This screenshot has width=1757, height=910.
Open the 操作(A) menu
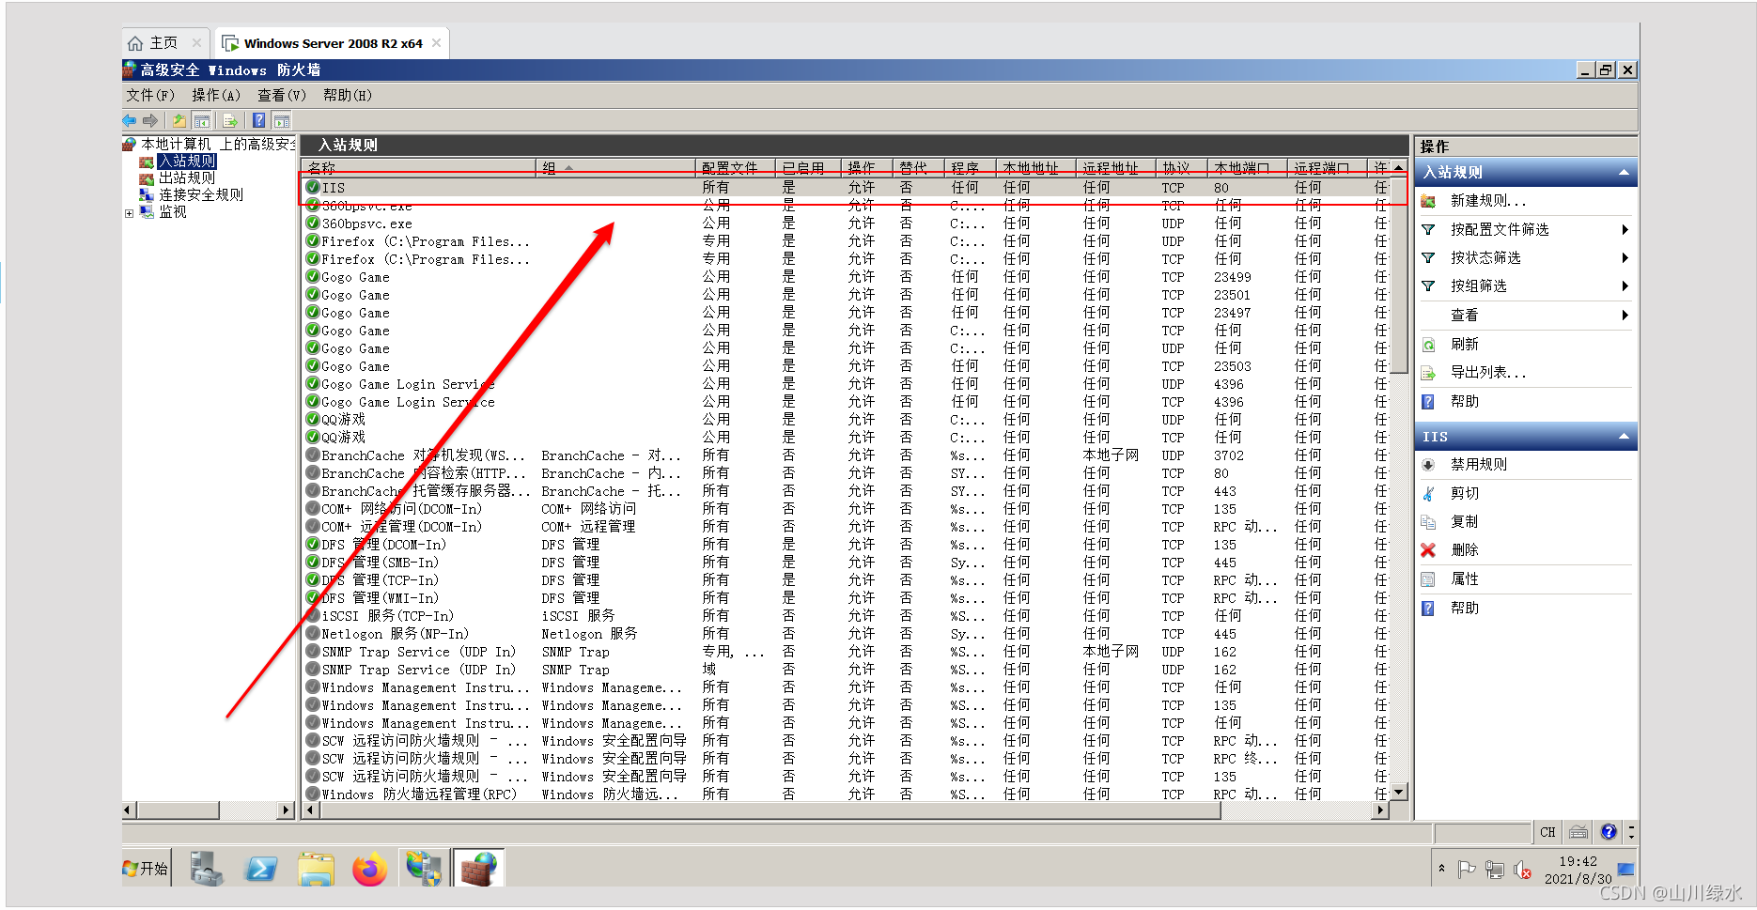[x=215, y=95]
